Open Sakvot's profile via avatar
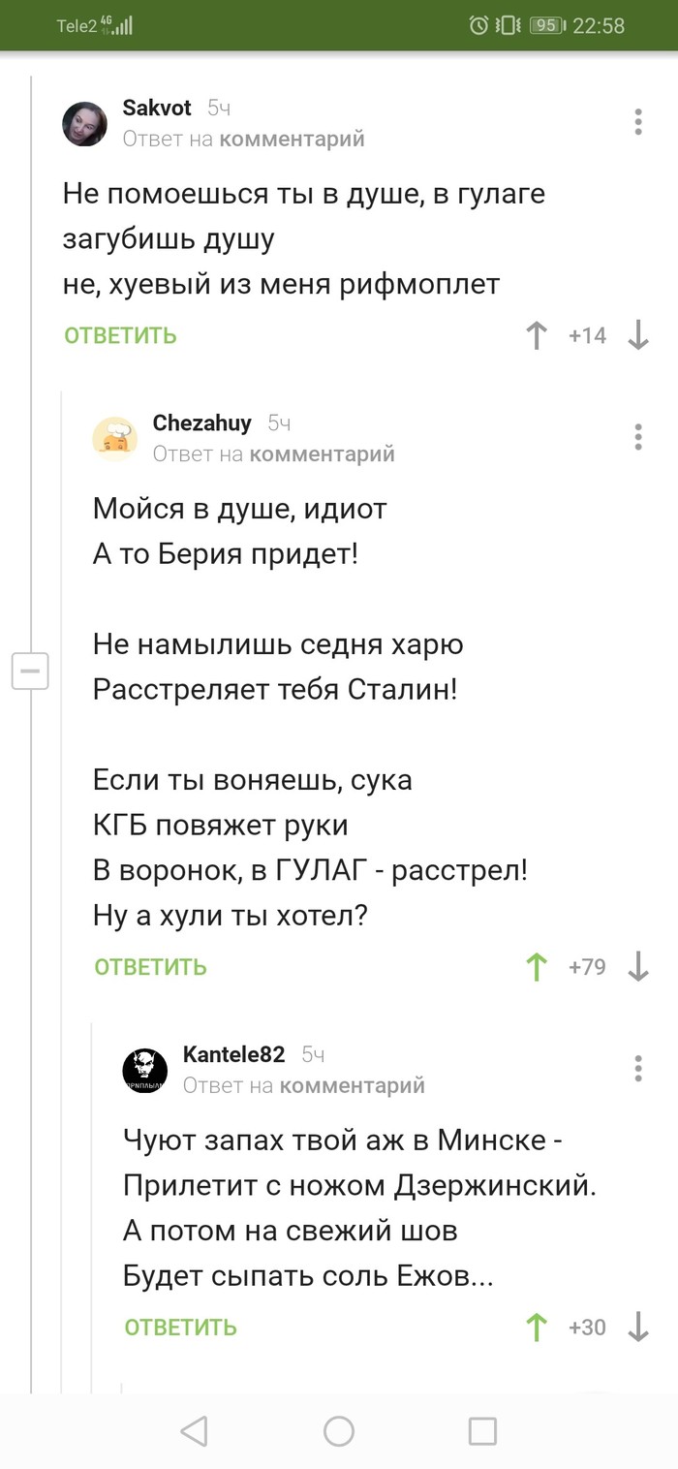 pos(84,123)
